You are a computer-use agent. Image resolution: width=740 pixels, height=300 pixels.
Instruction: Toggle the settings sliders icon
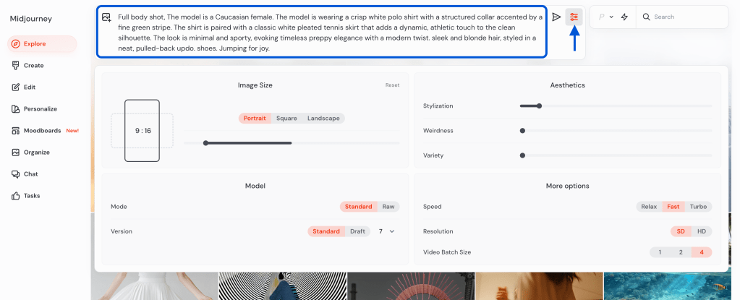(574, 17)
